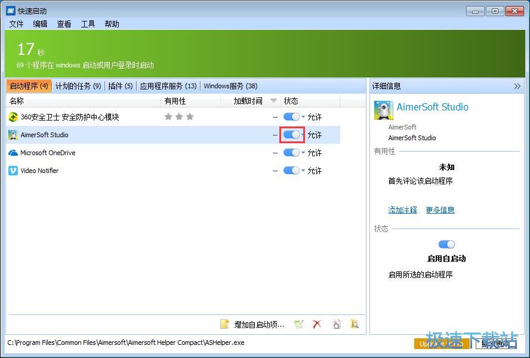
Task: Click the execute-now hand icon in bottom toolbar
Action: click(x=336, y=324)
